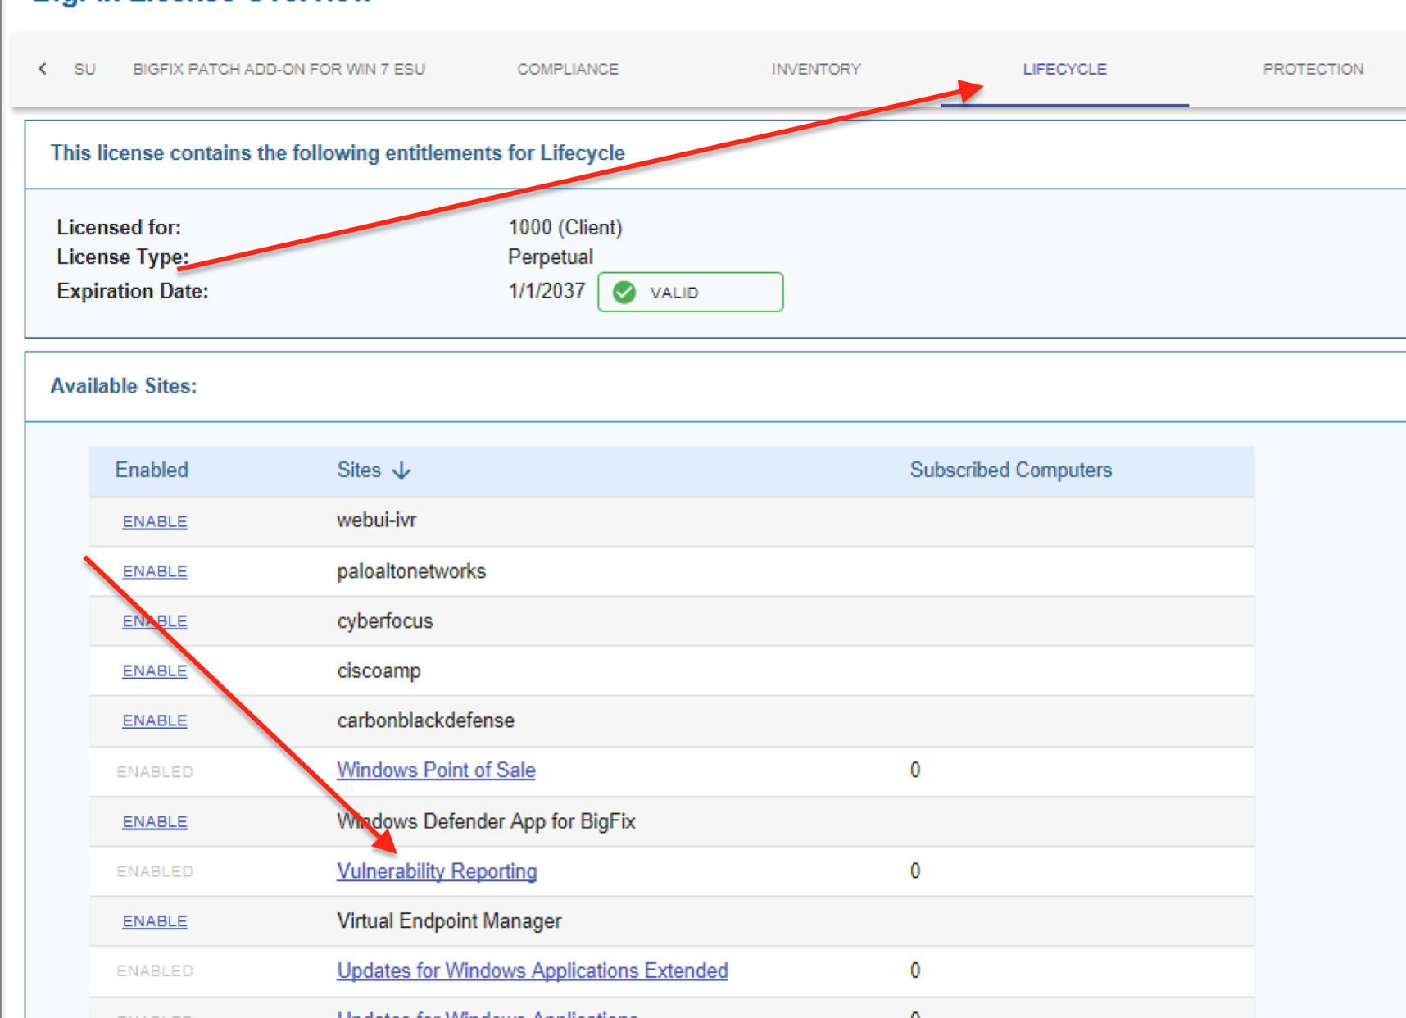Click the Subscribed Computers column header
Screen dimensions: 1406x1018
[1010, 470]
